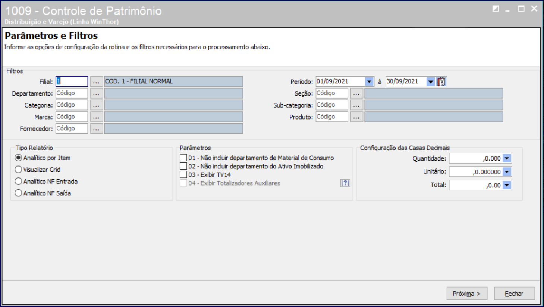Click the Produto code field

tap(332, 117)
